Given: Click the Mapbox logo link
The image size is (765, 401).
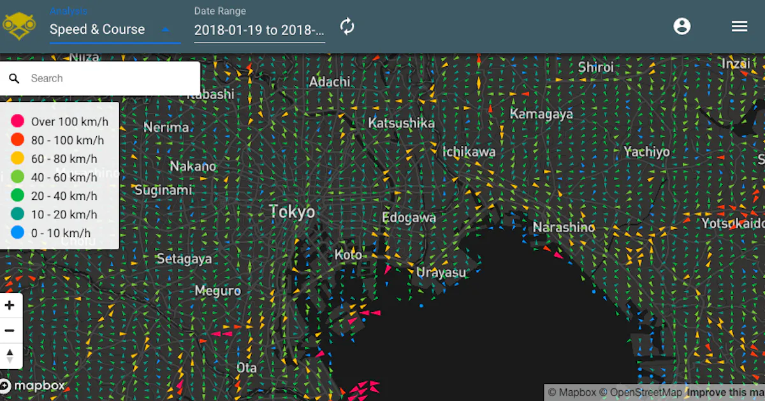Looking at the screenshot, I should (x=33, y=386).
